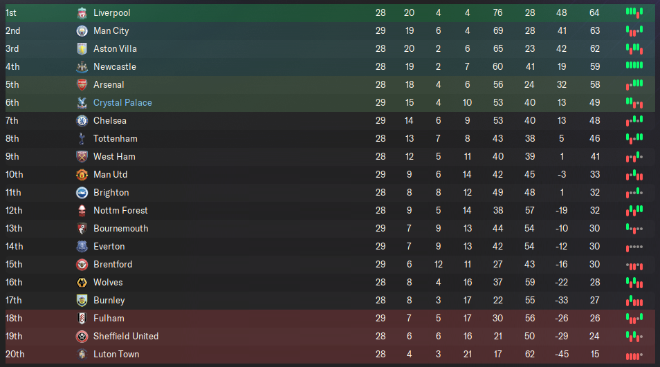Screen dimensions: 660x367
Task: Click the Man City club badge
Action: point(82,31)
